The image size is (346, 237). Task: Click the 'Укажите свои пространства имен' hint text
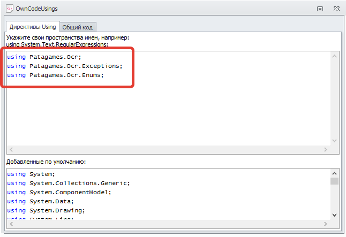[67, 37]
